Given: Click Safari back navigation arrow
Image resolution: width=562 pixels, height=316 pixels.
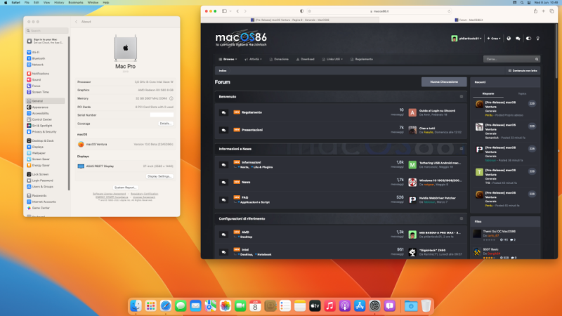Looking at the screenshot, I should click(237, 11).
